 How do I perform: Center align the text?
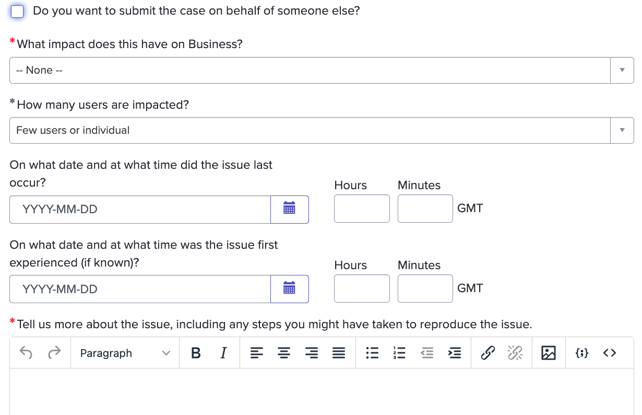(284, 353)
